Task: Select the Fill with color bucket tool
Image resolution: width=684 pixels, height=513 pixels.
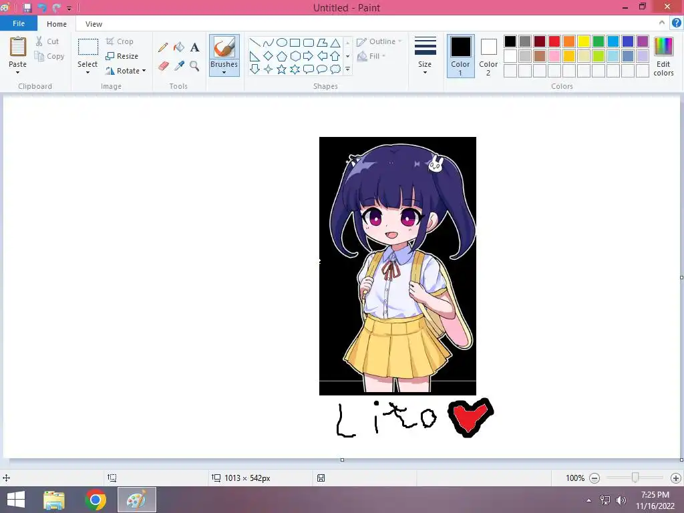Action: pyautogui.click(x=179, y=47)
